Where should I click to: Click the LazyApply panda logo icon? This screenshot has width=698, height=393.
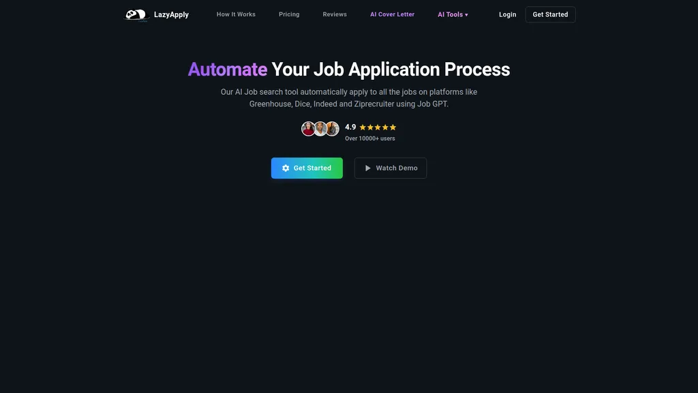136,15
